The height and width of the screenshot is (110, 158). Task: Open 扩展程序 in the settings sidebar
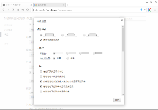point(8,30)
